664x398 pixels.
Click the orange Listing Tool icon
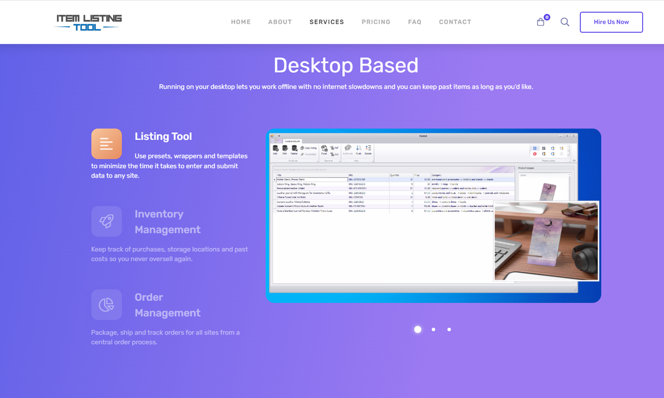[107, 144]
